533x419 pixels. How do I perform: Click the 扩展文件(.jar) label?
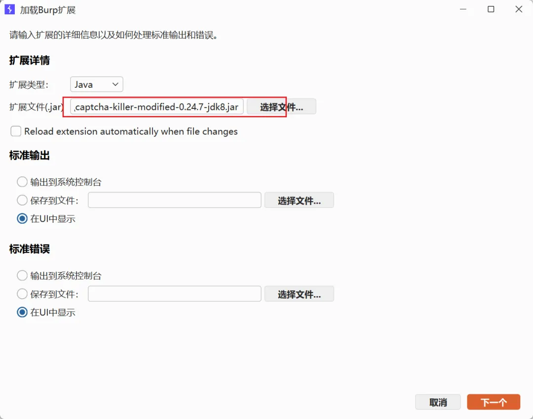click(x=36, y=107)
